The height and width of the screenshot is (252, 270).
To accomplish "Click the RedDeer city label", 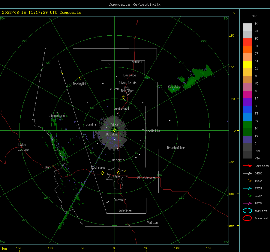I will click(127, 91).
